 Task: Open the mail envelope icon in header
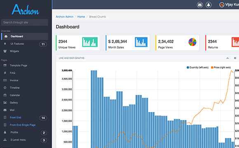(x=200, y=5)
